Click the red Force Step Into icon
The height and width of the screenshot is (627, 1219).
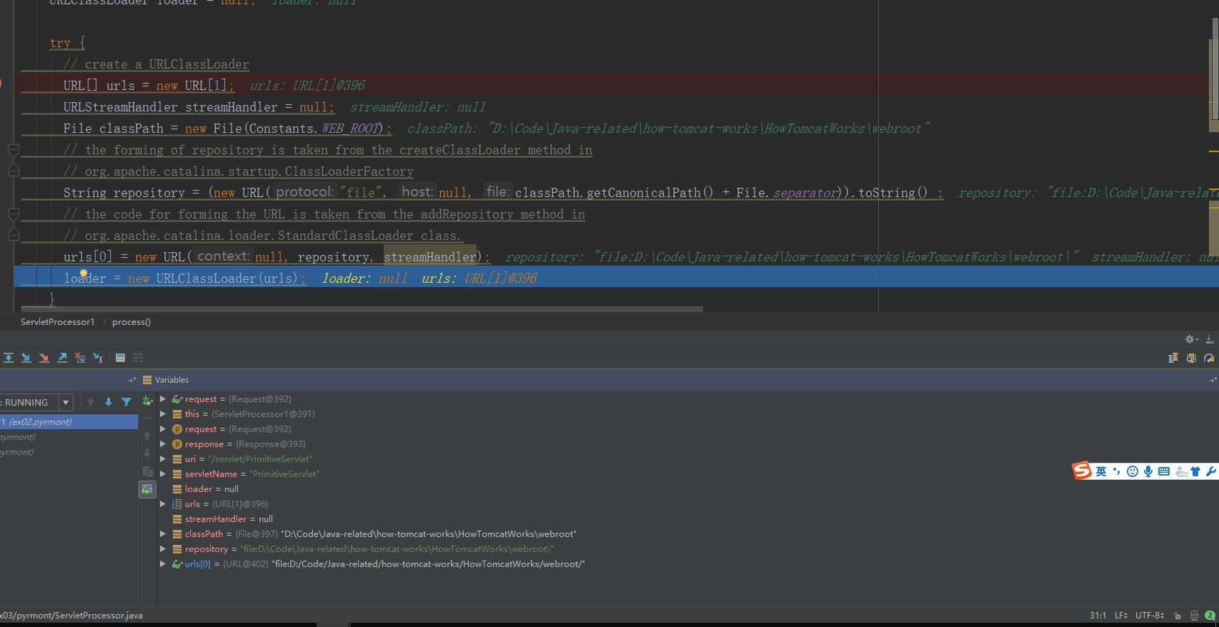(x=44, y=358)
